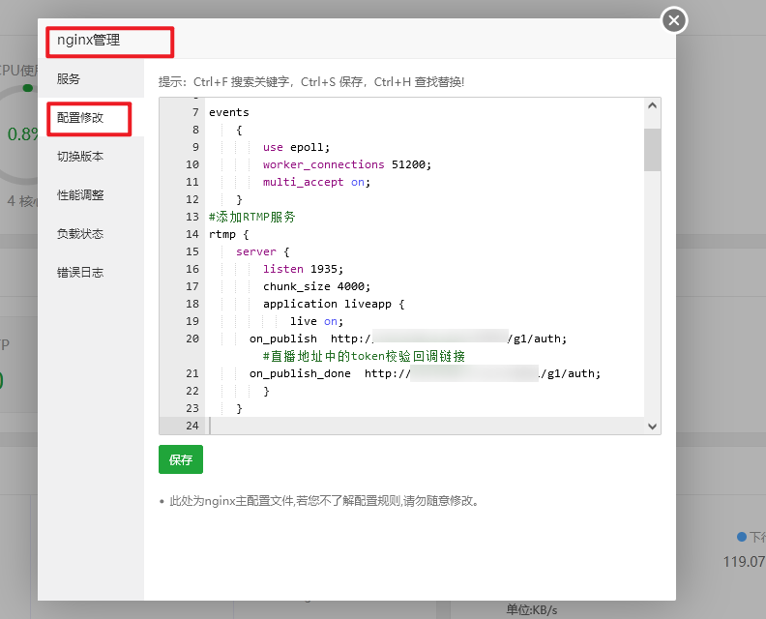Open the 性能调整 tab

pyautogui.click(x=80, y=195)
